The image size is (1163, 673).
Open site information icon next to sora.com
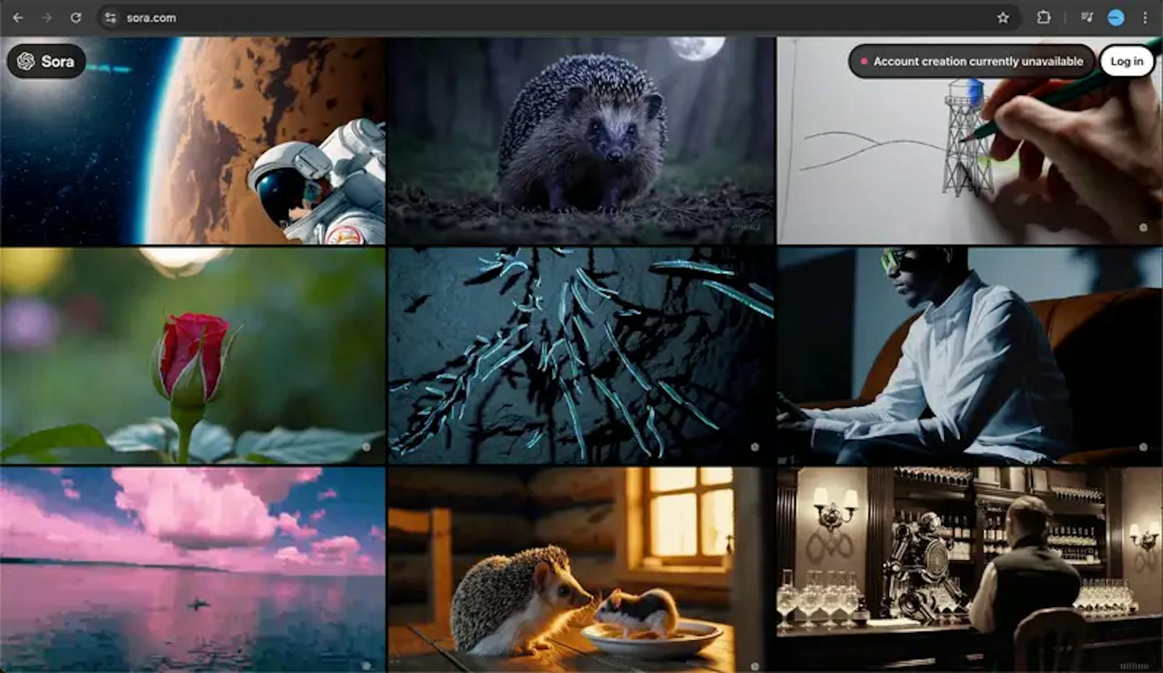pyautogui.click(x=111, y=18)
